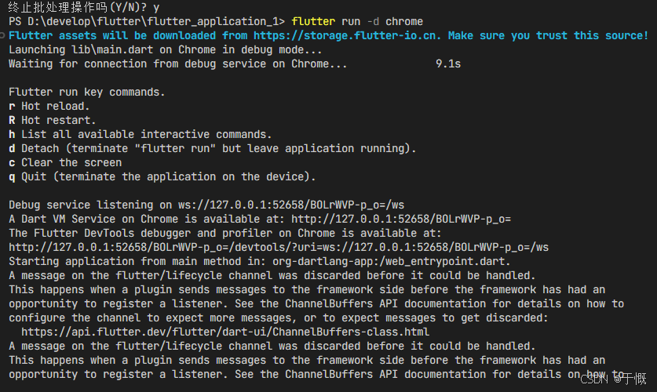Screen dimensions: 657x392
Task: Click the 'q Quit' command description line
Action: 162,177
